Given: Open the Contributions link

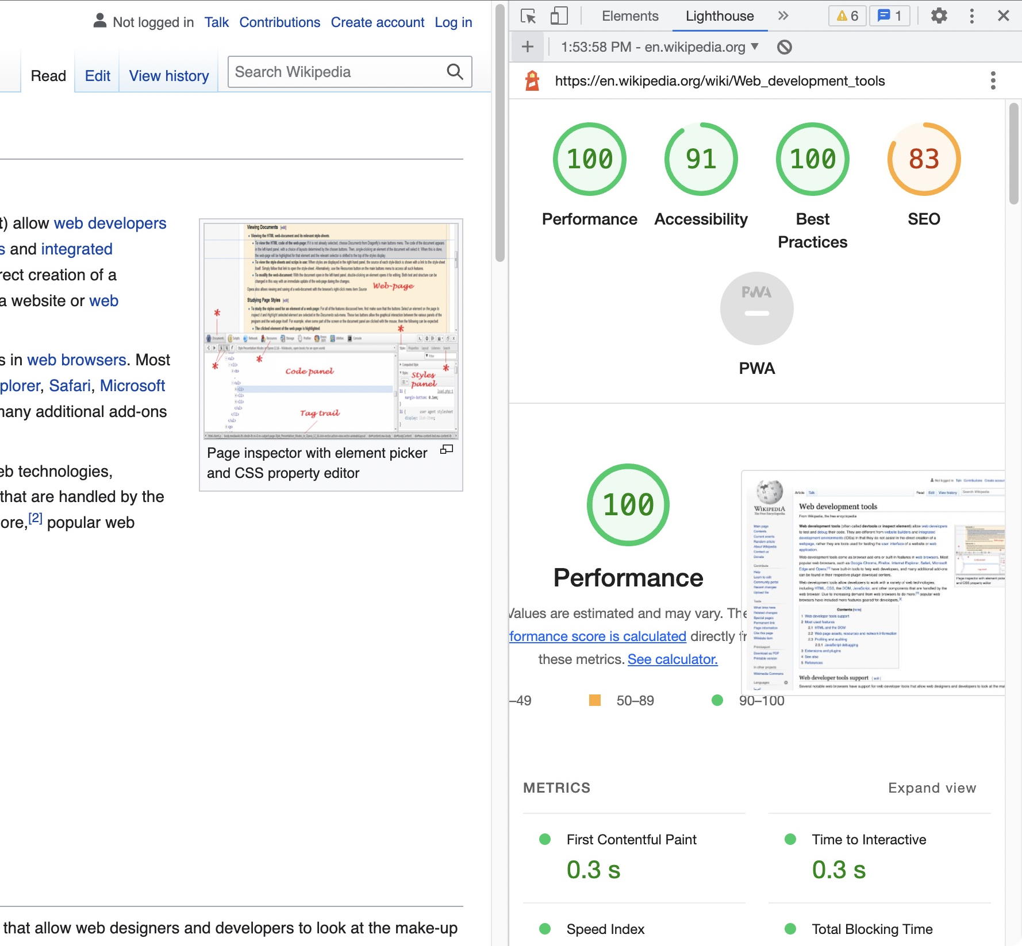Looking at the screenshot, I should pyautogui.click(x=279, y=22).
